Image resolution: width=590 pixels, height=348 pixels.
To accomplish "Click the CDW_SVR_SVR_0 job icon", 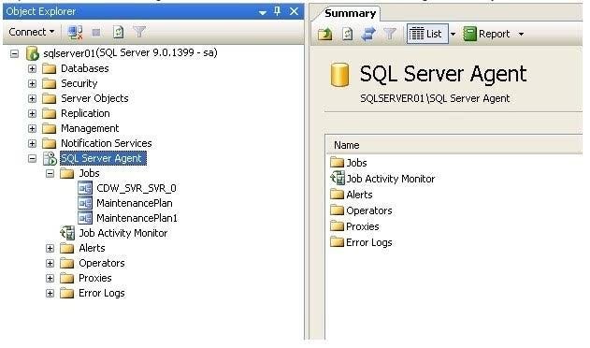I will [85, 188].
